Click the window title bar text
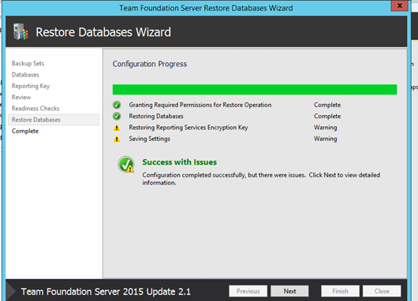This screenshot has height=301, width=418. pos(206,8)
